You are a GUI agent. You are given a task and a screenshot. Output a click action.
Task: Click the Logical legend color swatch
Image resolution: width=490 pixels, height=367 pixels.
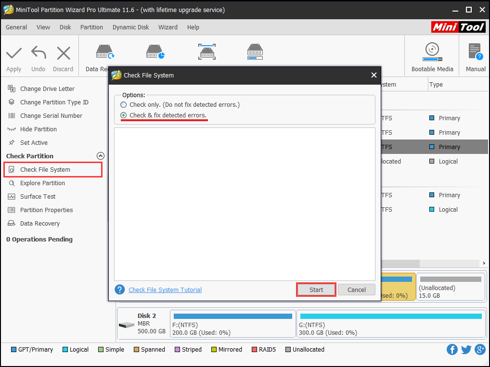click(x=65, y=350)
